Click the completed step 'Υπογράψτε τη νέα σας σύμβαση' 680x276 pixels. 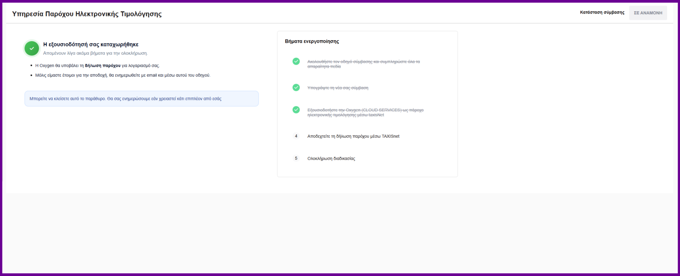coord(338,88)
